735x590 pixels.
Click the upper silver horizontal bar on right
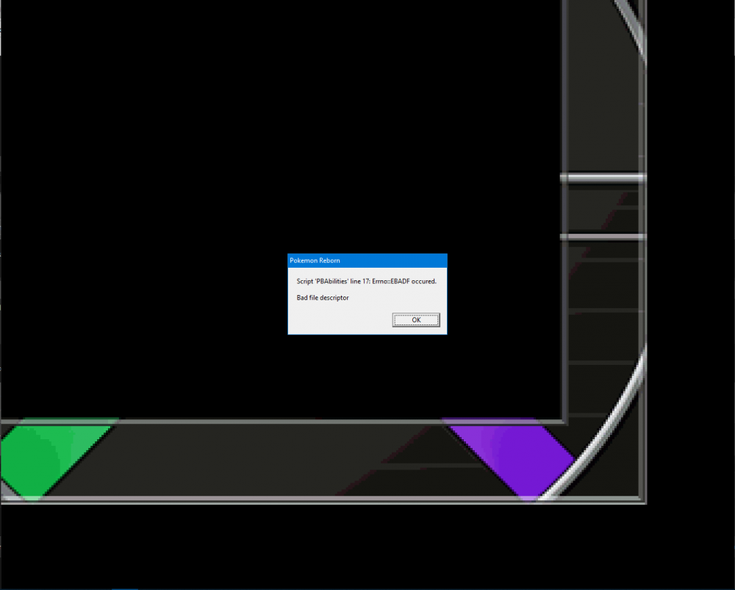(x=603, y=178)
